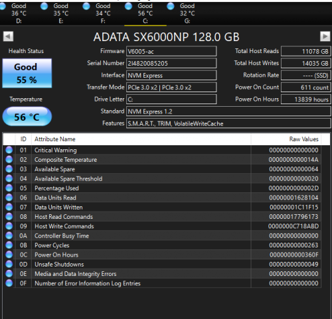Click the status orb for Power On Hours row
The width and height of the screenshot is (332, 319).
(x=9, y=255)
